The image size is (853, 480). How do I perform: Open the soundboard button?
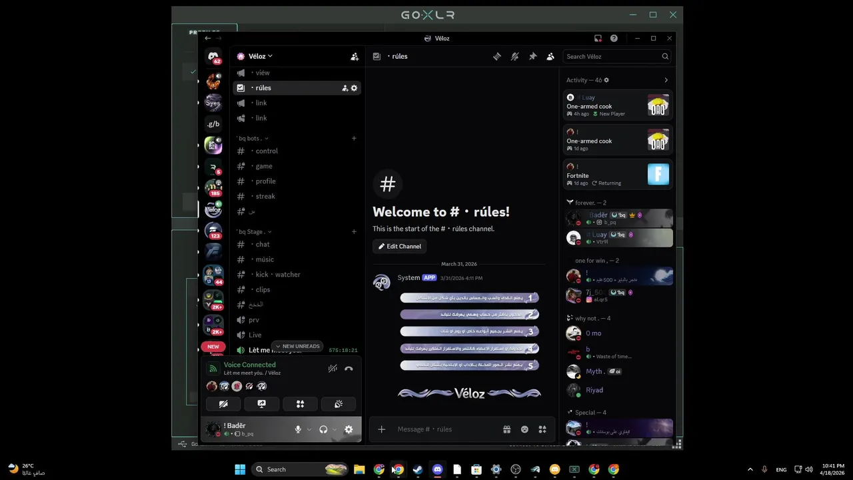[x=339, y=404]
